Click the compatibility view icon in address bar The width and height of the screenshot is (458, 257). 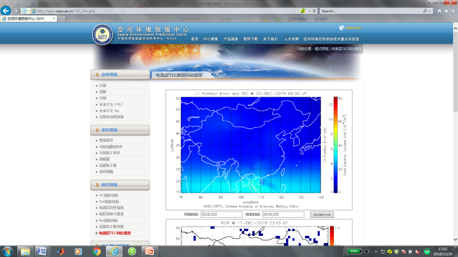click(x=303, y=11)
